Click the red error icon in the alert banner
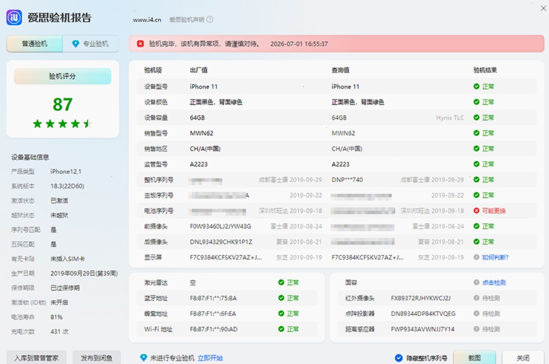Viewport: 549px width, 364px height. coord(140,44)
